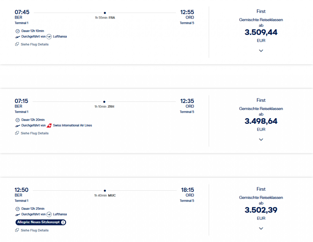The height and width of the screenshot is (242, 313).
Task: Click the MUC layover stop dot
Action: [105, 191]
